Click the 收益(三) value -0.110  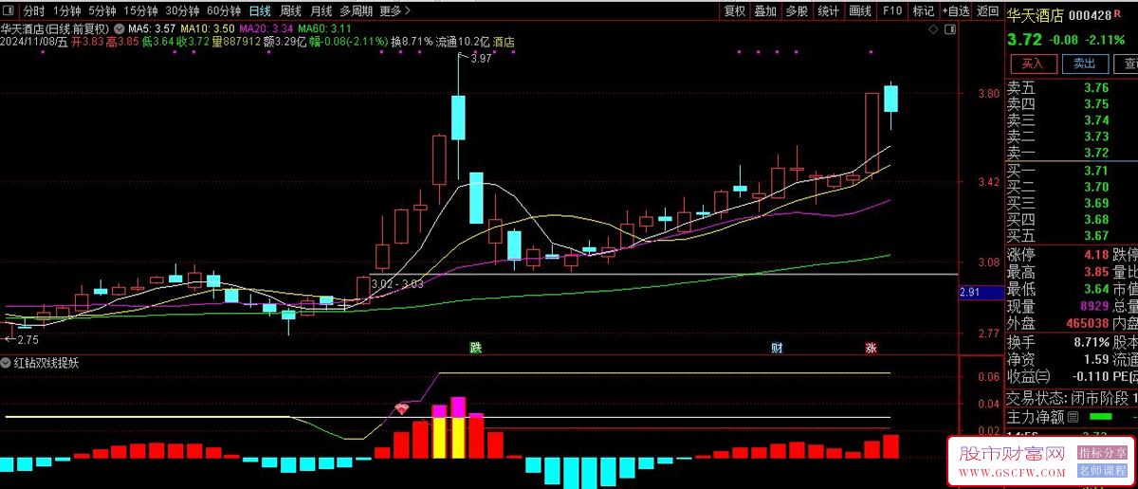[x=1091, y=377]
